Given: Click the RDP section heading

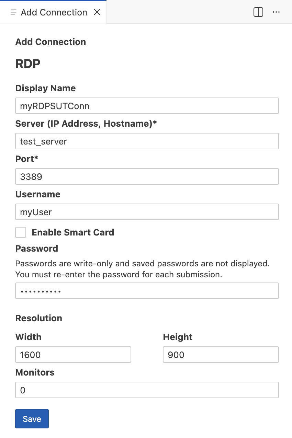Looking at the screenshot, I should pos(28,64).
